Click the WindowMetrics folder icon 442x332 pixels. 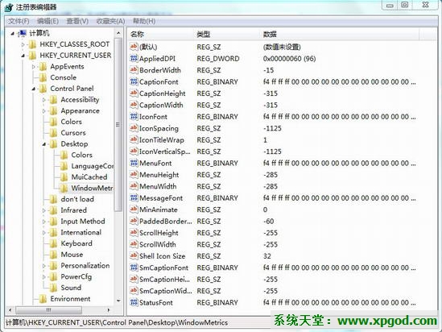(64, 188)
